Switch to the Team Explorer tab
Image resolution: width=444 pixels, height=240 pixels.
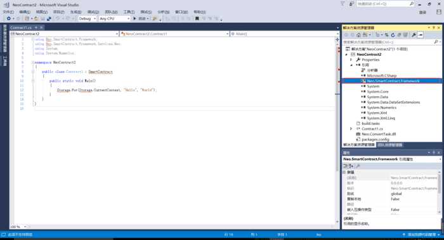[x=390, y=145]
